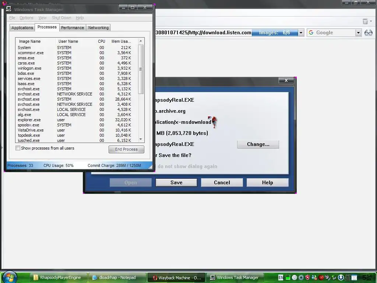
Task: Close the download dialog with X
Action: 286,80
